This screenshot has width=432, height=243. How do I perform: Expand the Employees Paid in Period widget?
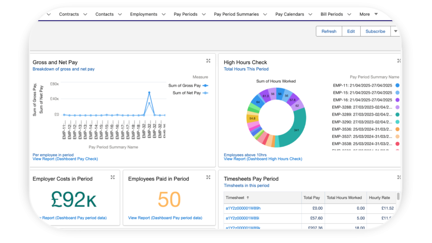tap(208, 177)
